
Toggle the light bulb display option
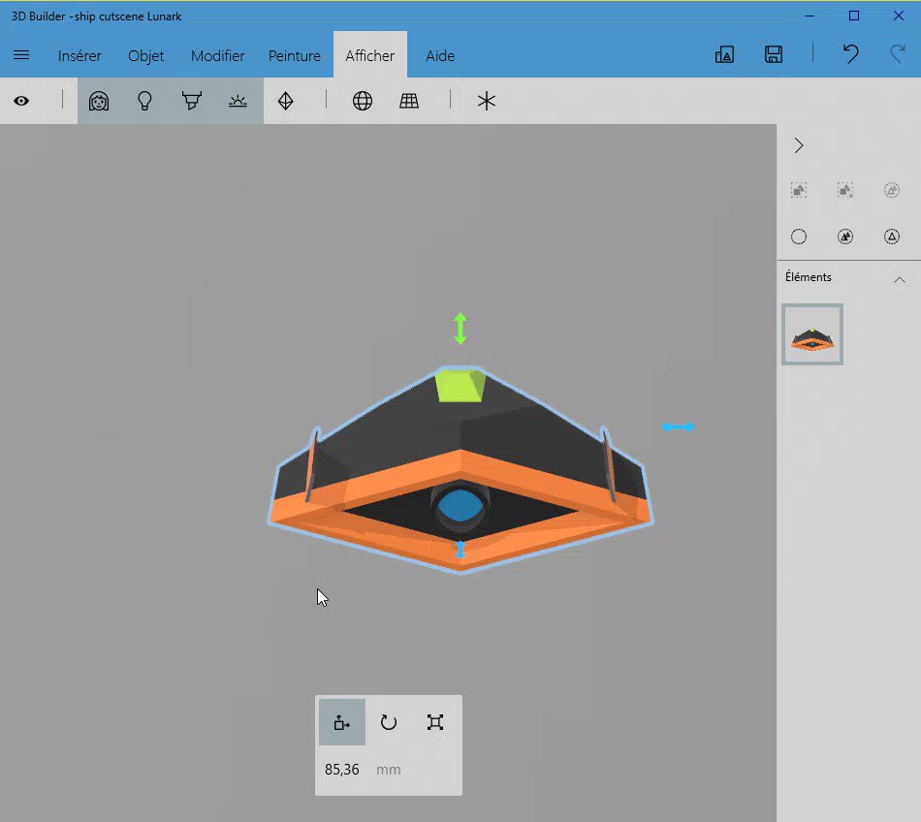pos(144,101)
